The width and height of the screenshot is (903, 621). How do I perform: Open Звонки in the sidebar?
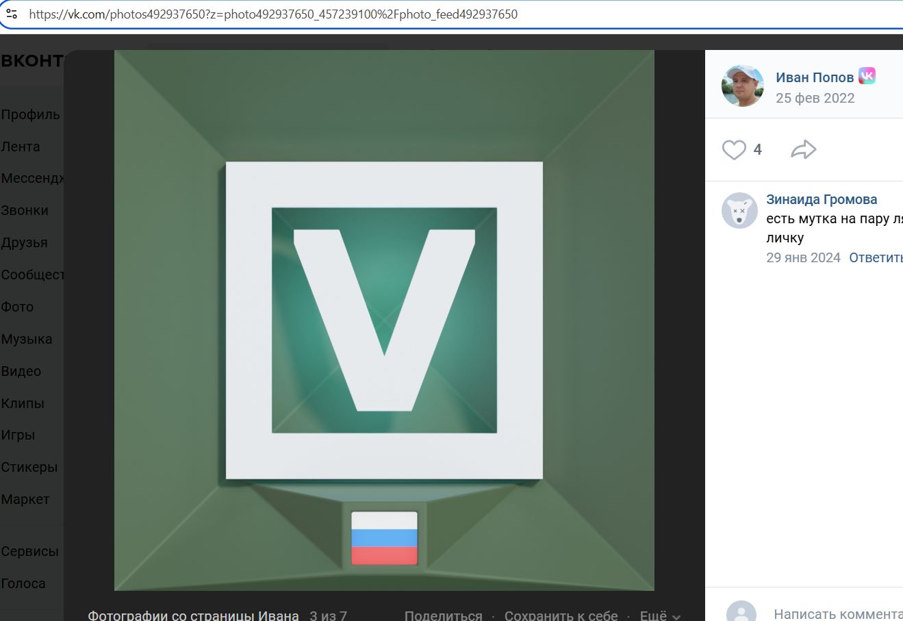pos(25,211)
